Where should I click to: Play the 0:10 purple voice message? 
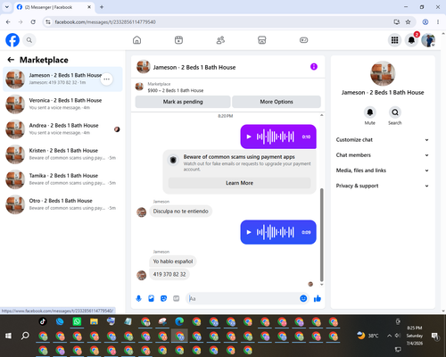[249, 137]
